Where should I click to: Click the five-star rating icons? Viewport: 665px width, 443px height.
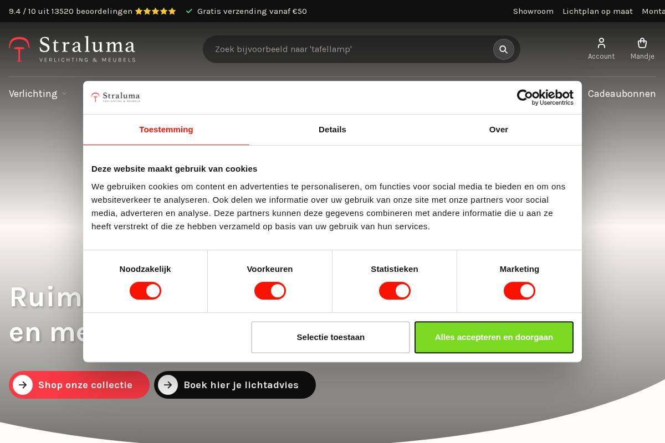156,11
